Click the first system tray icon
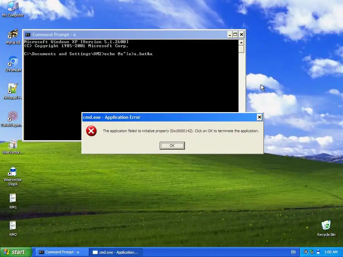Viewport: 343px width, 257px height. [306, 252]
